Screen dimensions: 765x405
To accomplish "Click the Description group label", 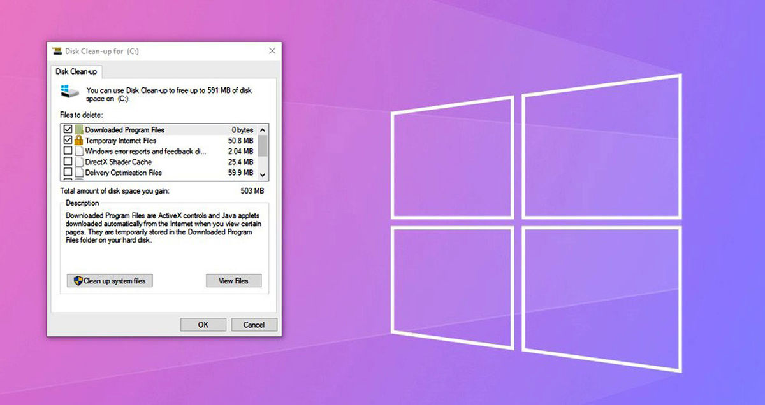I will 83,203.
